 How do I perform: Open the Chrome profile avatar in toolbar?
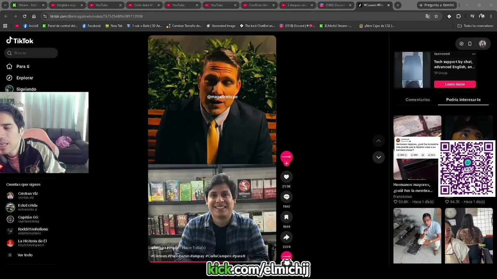(x=482, y=16)
